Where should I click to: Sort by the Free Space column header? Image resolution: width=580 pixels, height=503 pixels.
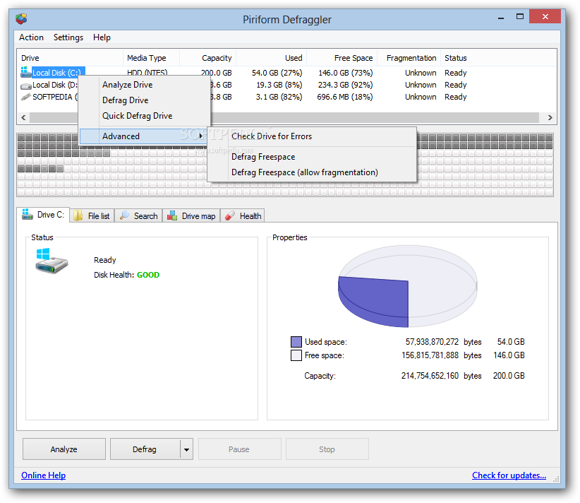coord(342,58)
